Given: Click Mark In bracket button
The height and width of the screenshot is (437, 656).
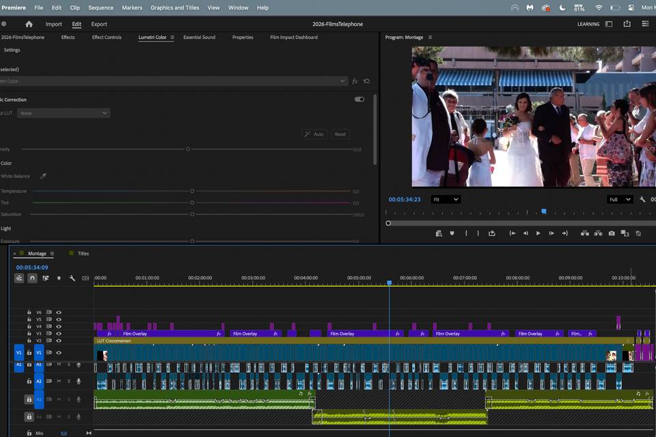Looking at the screenshot, I should pos(466,234).
